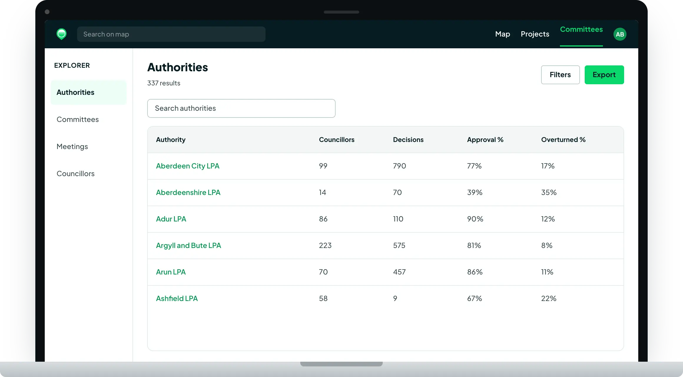The height and width of the screenshot is (377, 683).
Task: Select Argyll and Bute's 223 councillors cell
Action: [x=325, y=246]
